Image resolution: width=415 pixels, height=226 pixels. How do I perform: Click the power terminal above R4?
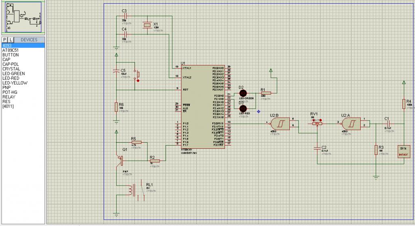404,82
